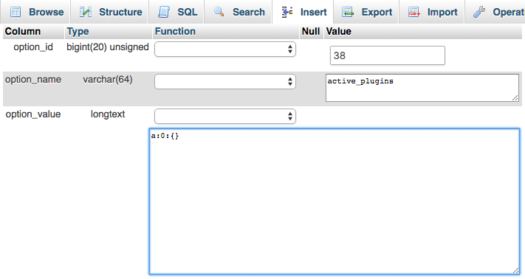Click the bigint(20) unsigned type text

point(108,47)
